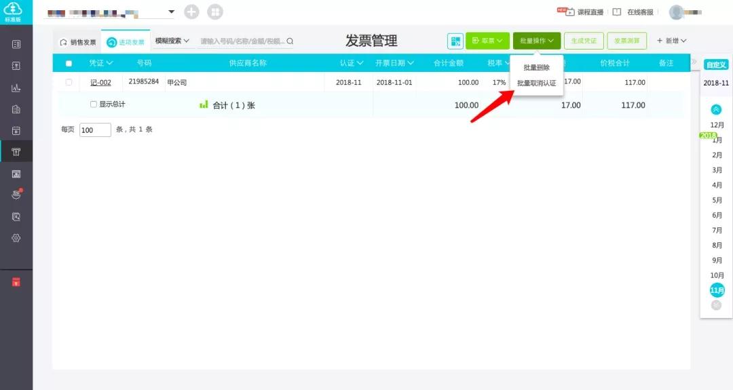Click the up chevron circle in month list
733x390 pixels.
(716, 110)
